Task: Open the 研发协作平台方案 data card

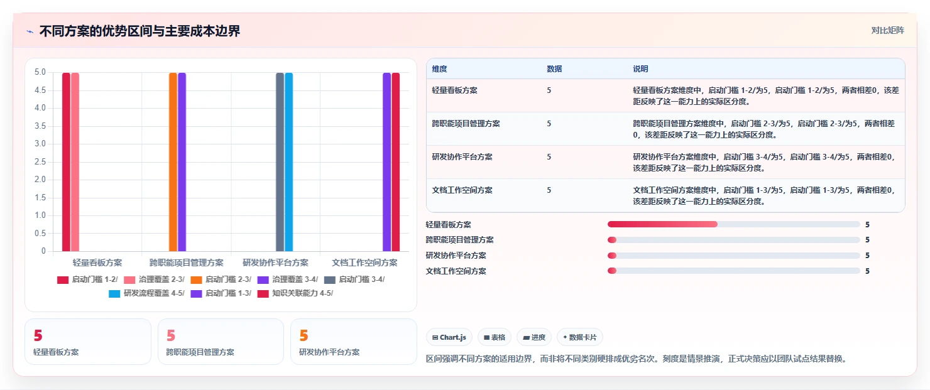Action: tap(354, 342)
